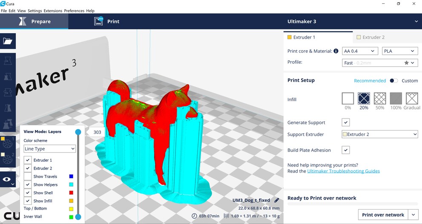
Task: Switch Recommended/Custom toggle
Action: [x=394, y=81]
